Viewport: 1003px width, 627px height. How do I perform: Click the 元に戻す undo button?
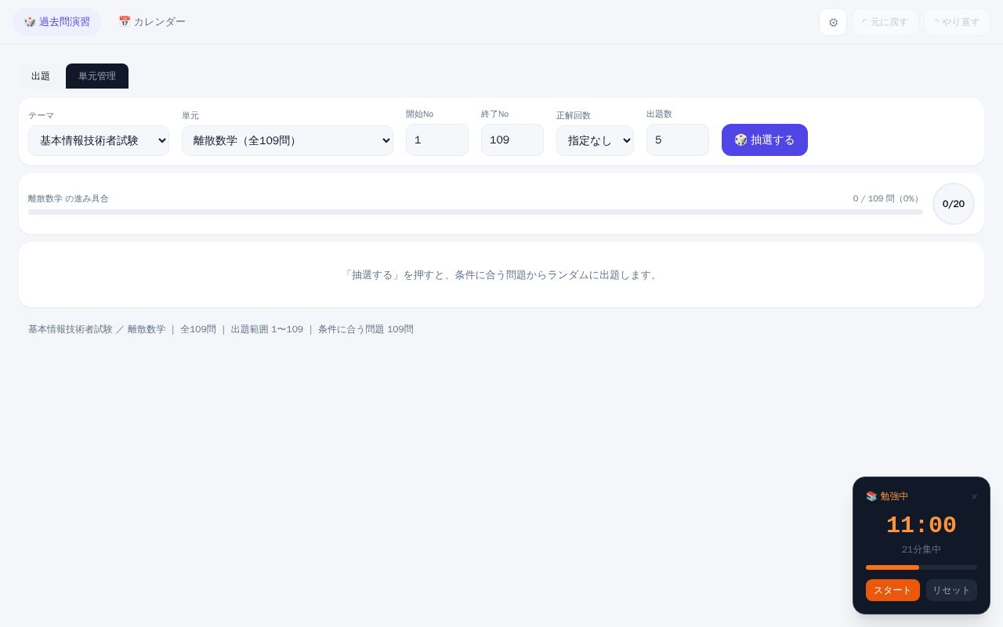(885, 22)
